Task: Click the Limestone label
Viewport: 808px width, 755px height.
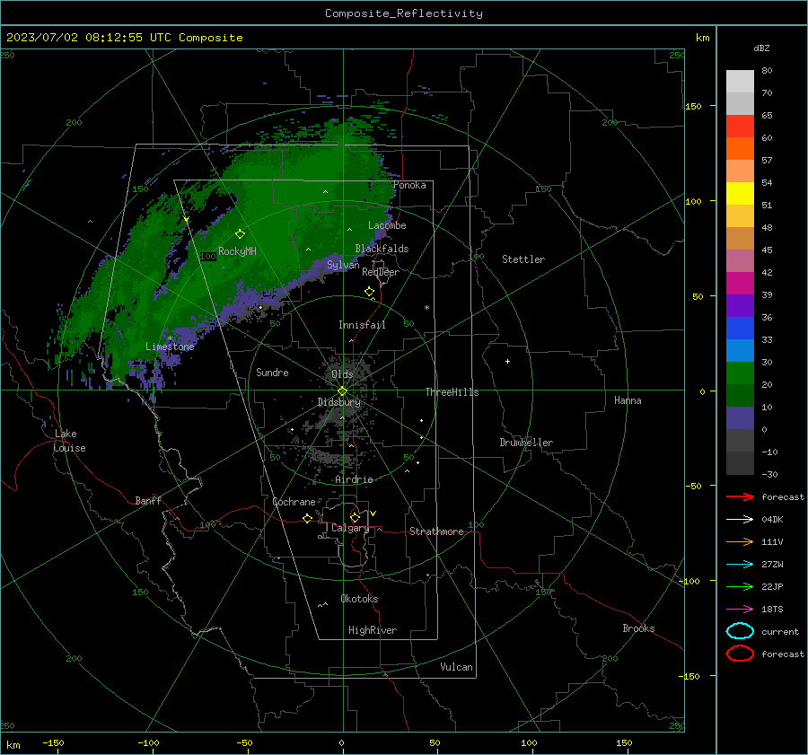Action: pyautogui.click(x=170, y=347)
